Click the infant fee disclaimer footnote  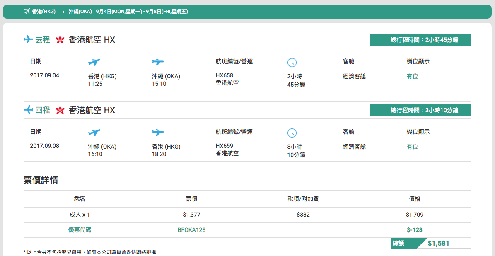point(89,252)
